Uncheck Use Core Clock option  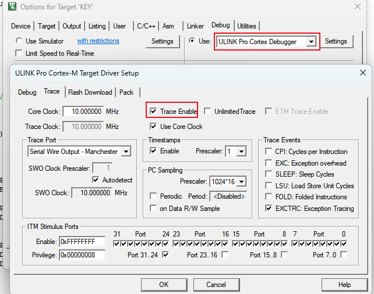pos(153,127)
